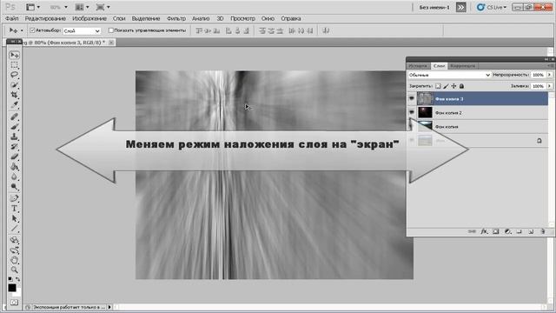Click the Непрозрачность 100% field
The width and height of the screenshot is (556, 313).
click(539, 75)
